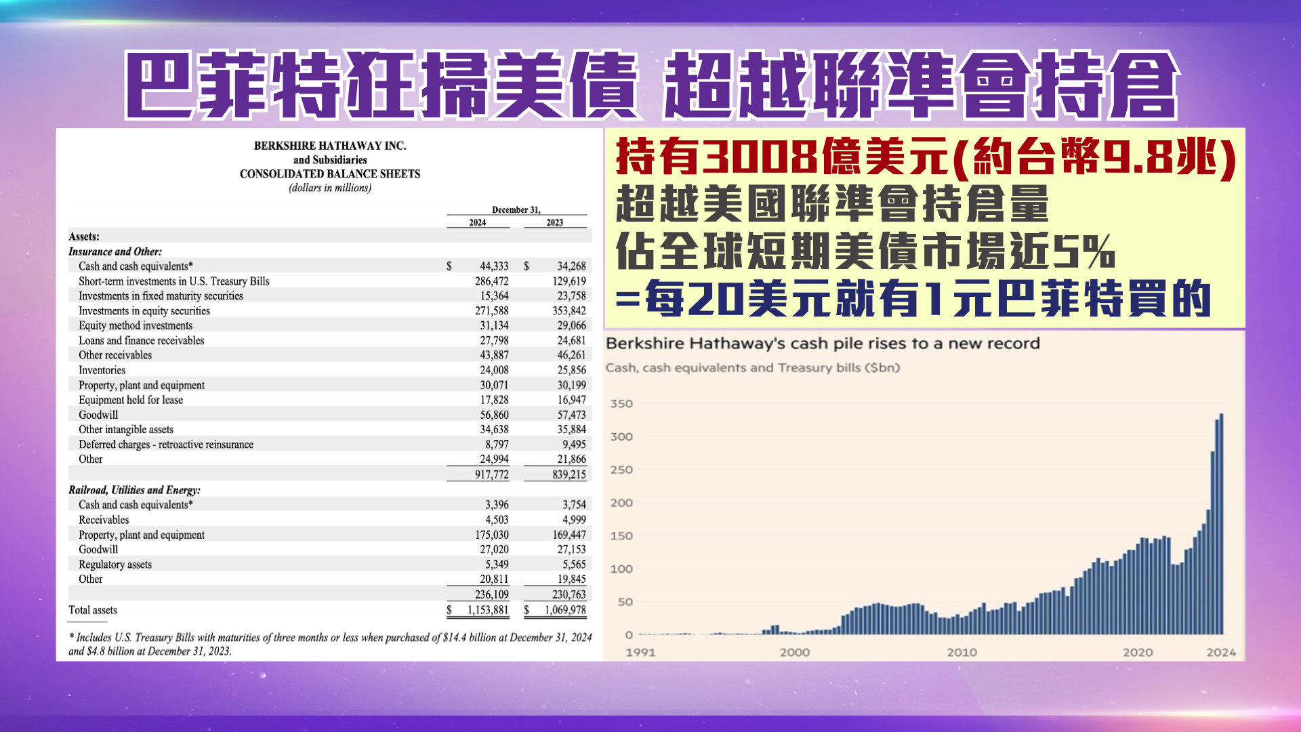The image size is (1301, 732).
Task: Select the 'Short-term investments in U.S. Treasury Bills' row
Action: tap(173, 281)
